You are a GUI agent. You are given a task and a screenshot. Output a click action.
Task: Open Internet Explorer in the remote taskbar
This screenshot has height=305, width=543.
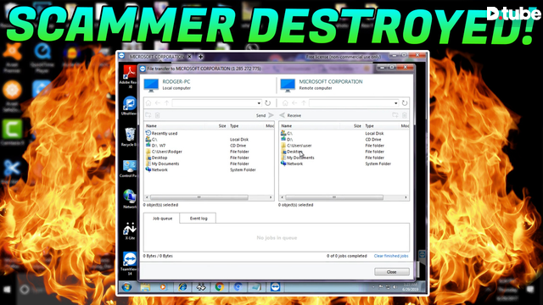(x=182, y=287)
